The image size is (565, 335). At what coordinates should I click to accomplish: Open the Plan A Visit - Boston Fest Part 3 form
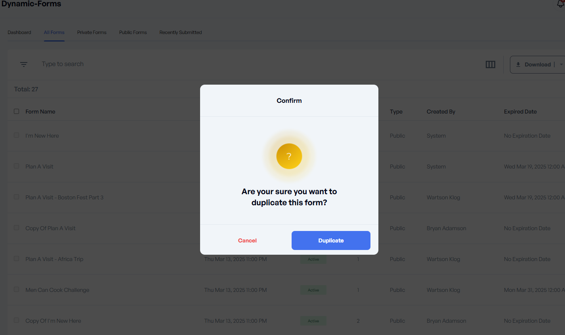point(64,197)
